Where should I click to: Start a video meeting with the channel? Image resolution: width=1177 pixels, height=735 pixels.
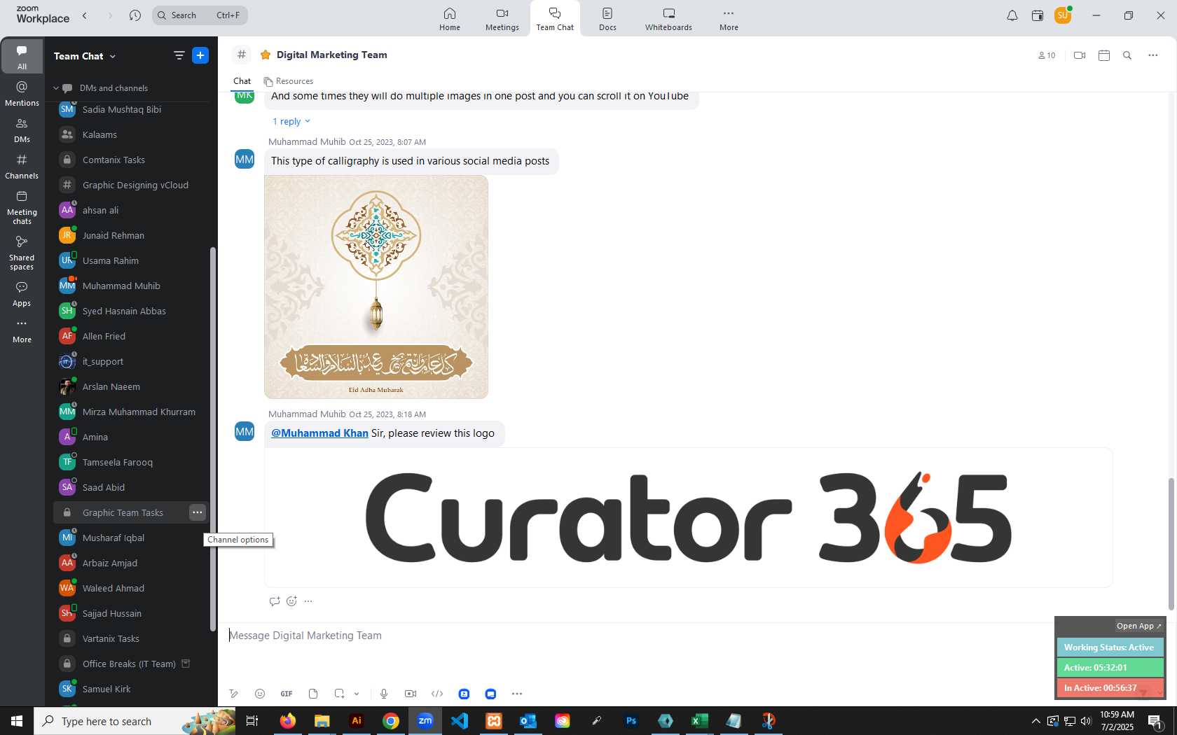[1080, 55]
